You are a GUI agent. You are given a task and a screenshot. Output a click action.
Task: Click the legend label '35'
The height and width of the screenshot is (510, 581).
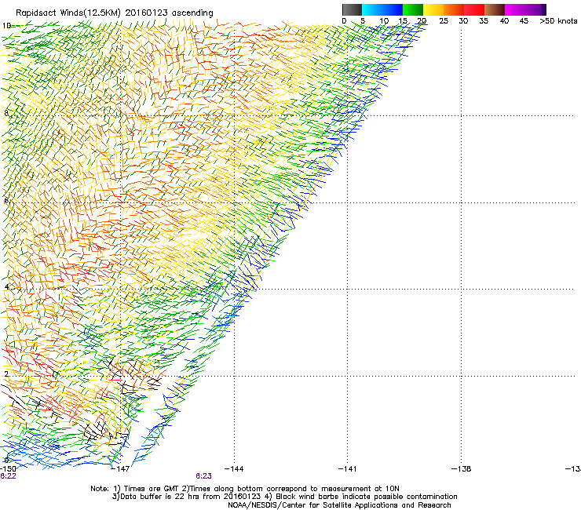[484, 21]
